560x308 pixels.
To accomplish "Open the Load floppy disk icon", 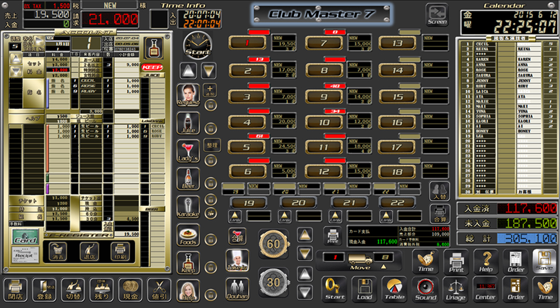I will click(x=364, y=288).
